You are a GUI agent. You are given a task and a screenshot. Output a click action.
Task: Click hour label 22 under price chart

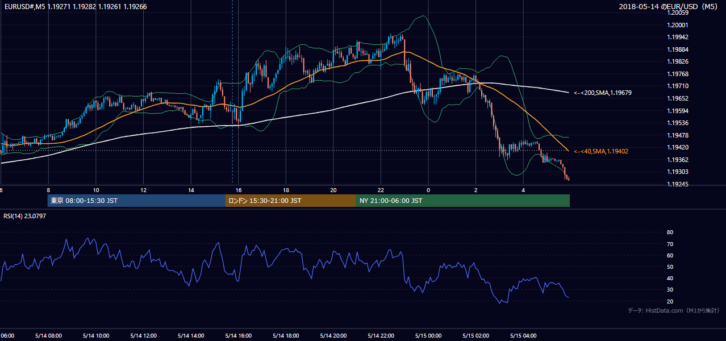[x=381, y=190]
